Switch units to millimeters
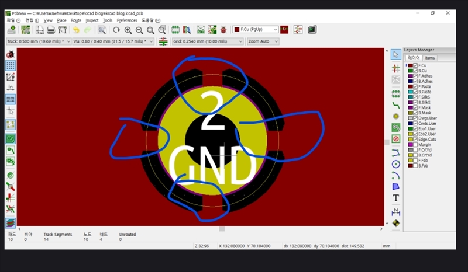This screenshot has width=468, height=272. 11,99
